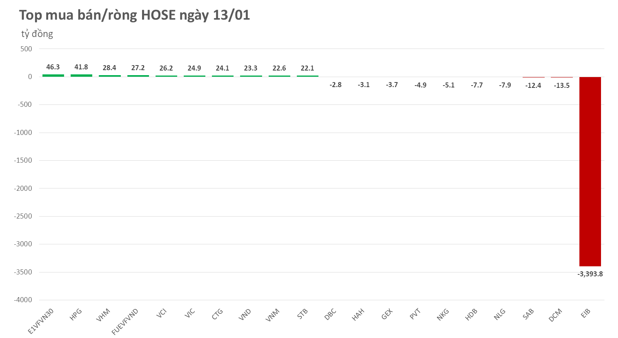Click the -7.7 data label for HDB
This screenshot has width=618, height=338.
[x=477, y=85]
